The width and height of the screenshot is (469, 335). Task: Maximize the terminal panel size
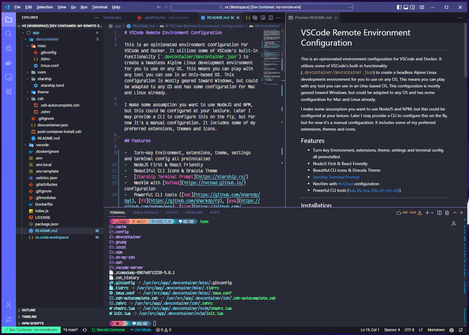455,213
